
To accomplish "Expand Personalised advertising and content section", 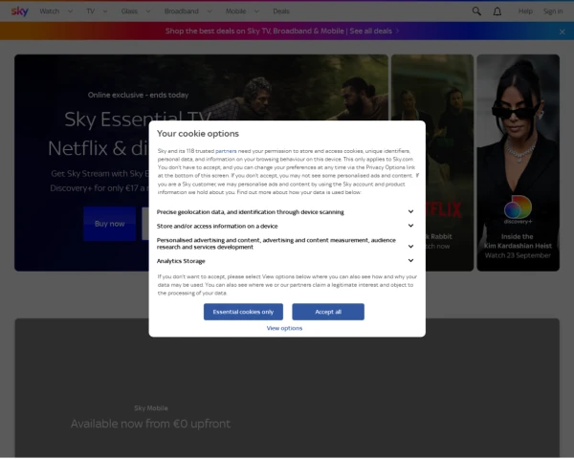I will 410,247.
